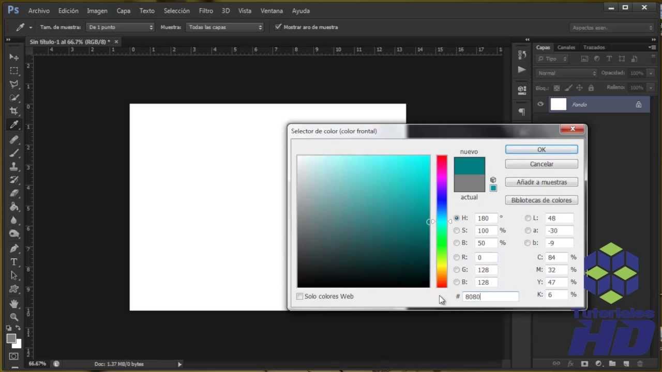Viewport: 662px width, 372px height.
Task: Click OK in the color picker
Action: 541,149
